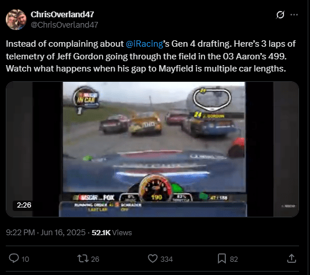View the 52.1K Views analytics

112,233
